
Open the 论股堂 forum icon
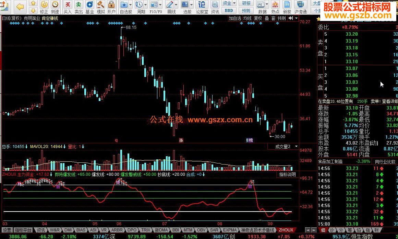click(202, 7)
